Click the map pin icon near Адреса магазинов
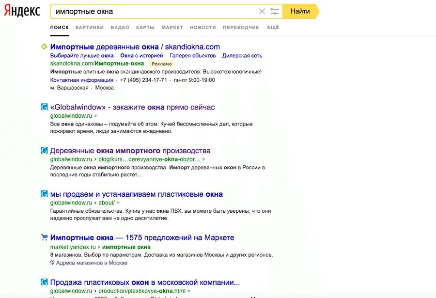The width and height of the screenshot is (436, 298). coord(52,263)
